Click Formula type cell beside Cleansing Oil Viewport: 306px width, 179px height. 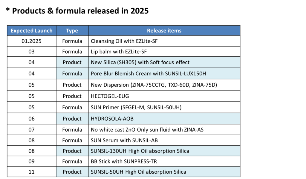[x=72, y=41]
